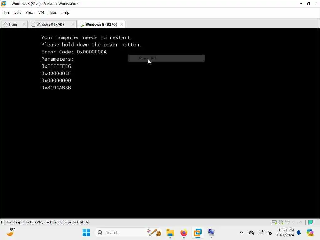Screen dimensions: 320x240
Task: Click the muted volume tray icon
Action: 269,233
